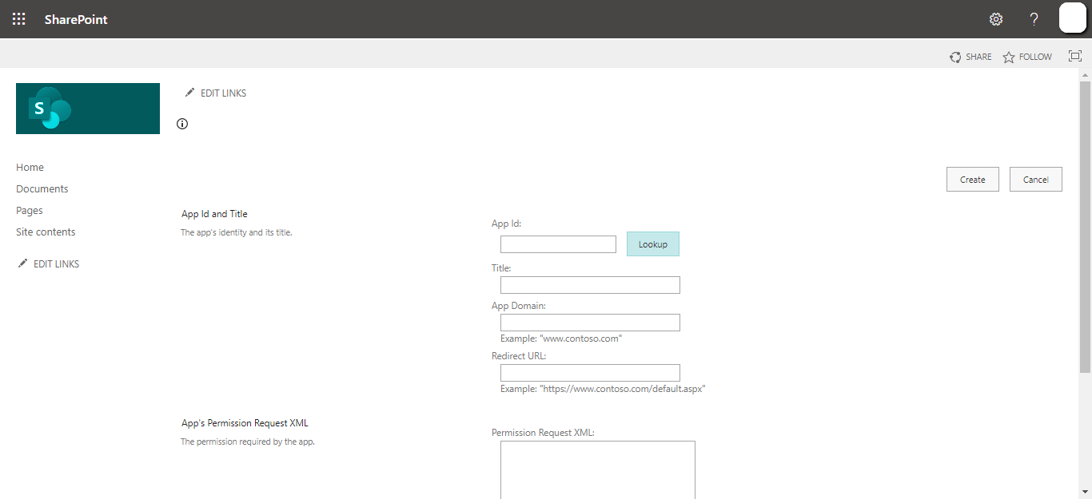The width and height of the screenshot is (1092, 499).
Task: Click inside the Permission Request XML text area
Action: [598, 470]
